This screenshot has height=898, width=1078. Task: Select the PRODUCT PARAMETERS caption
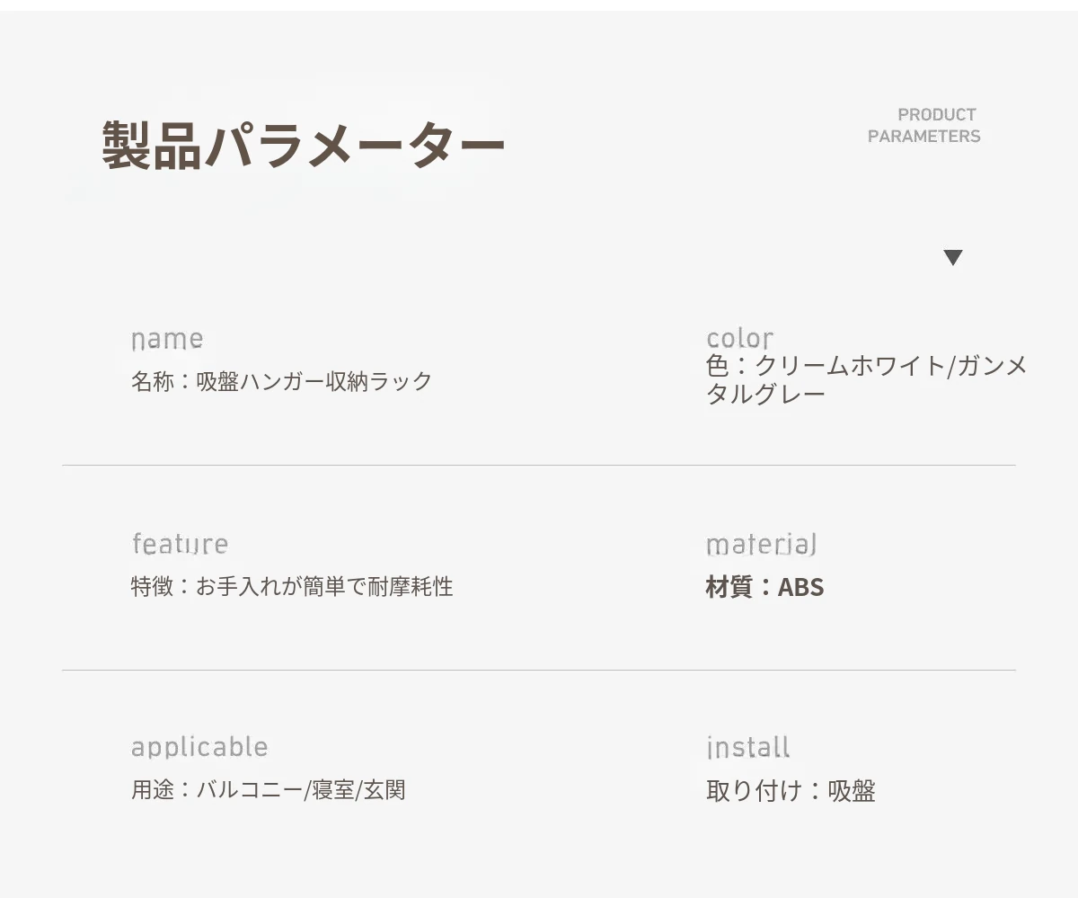tap(923, 126)
